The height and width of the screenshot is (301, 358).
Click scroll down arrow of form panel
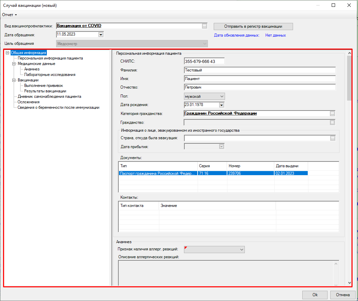(349, 283)
